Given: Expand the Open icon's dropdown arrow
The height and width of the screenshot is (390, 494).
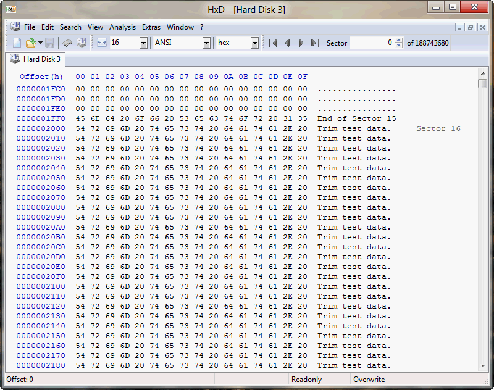Looking at the screenshot, I should pyautogui.click(x=40, y=43).
